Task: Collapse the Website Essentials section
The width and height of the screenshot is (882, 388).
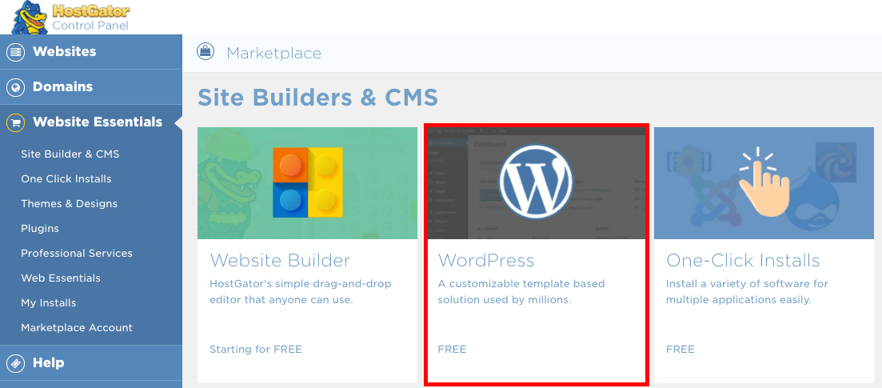Action: (x=97, y=122)
